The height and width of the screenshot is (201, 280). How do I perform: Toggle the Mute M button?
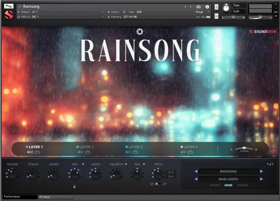click(x=216, y=16)
